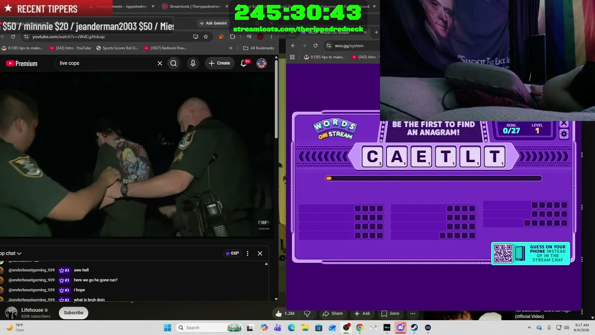The image size is (595, 335).
Task: Open the Lifehouse channel name
Action: (x=32, y=310)
